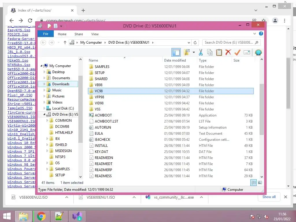Click file list vertical scrollbar
The height and width of the screenshot is (222, 296).
click(262, 110)
